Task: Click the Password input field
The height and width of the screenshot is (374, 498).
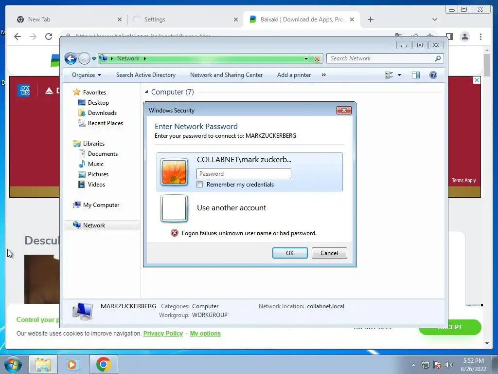Action: pos(244,174)
